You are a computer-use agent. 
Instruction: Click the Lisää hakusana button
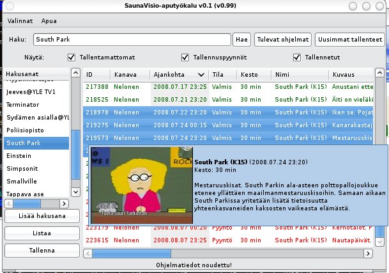point(42,216)
